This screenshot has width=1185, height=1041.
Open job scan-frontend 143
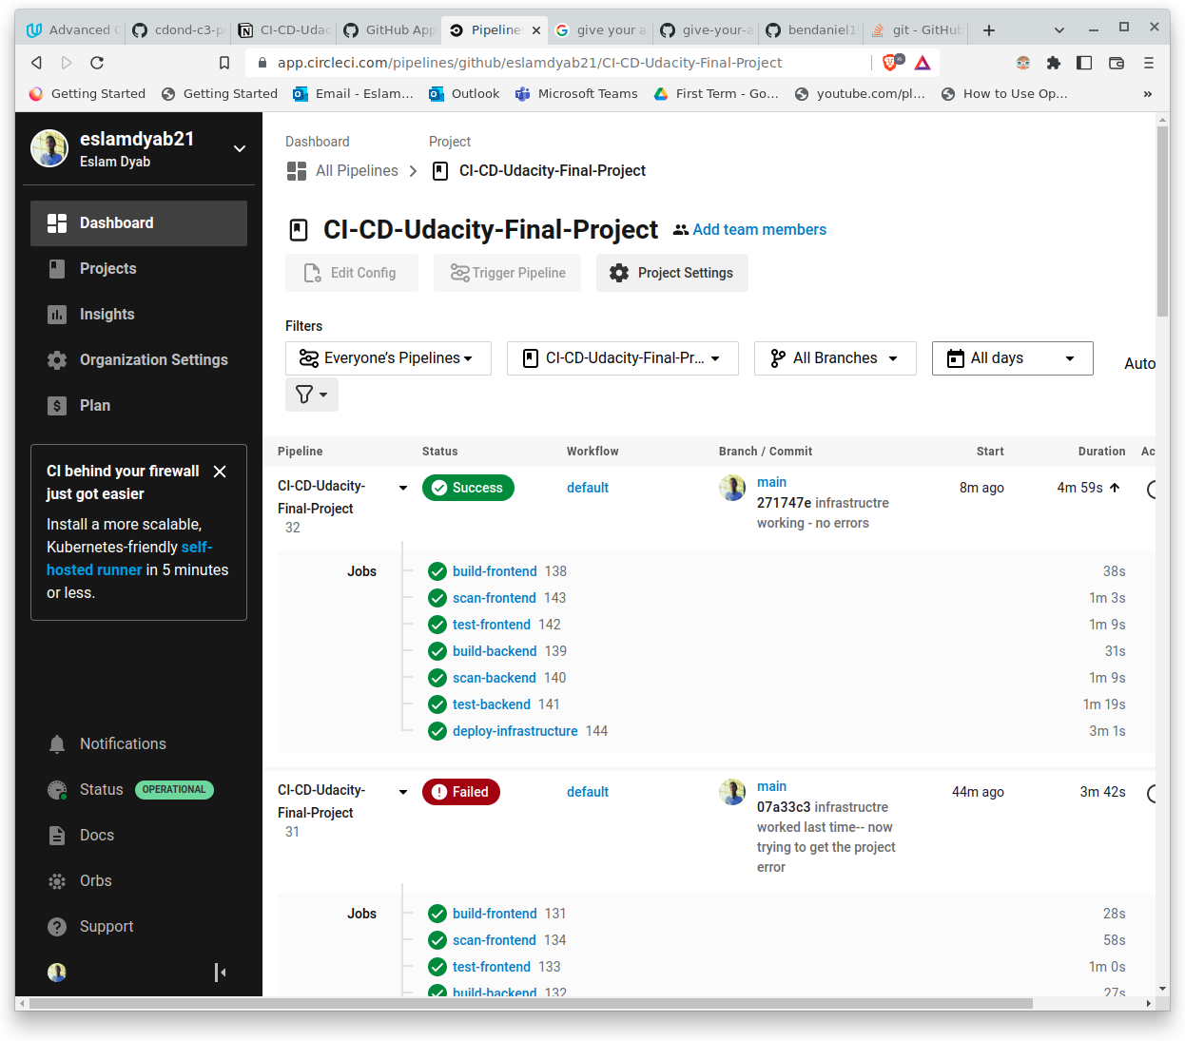pyautogui.click(x=495, y=599)
